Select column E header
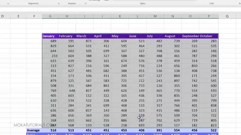This screenshot has height=135, width=241. (18, 16)
